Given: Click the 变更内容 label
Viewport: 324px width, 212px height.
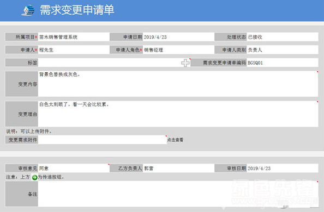Looking at the screenshot, I should [x=21, y=84].
